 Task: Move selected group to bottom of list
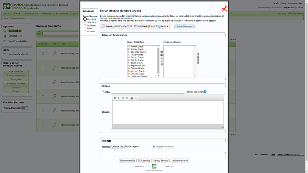(198, 62)
